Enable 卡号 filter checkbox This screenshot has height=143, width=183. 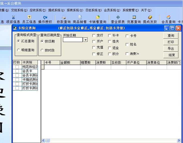pos(127,36)
